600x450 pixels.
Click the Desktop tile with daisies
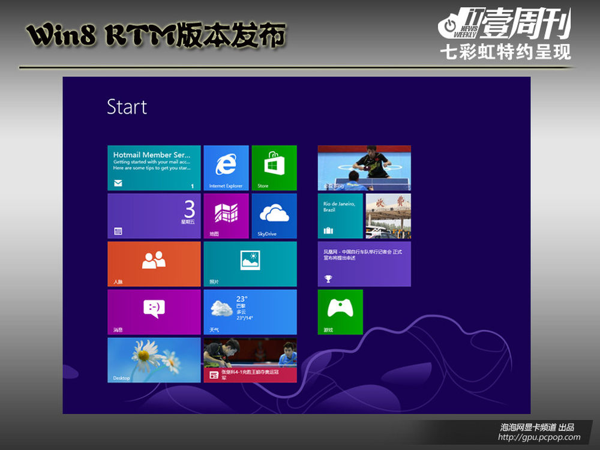[154, 359]
